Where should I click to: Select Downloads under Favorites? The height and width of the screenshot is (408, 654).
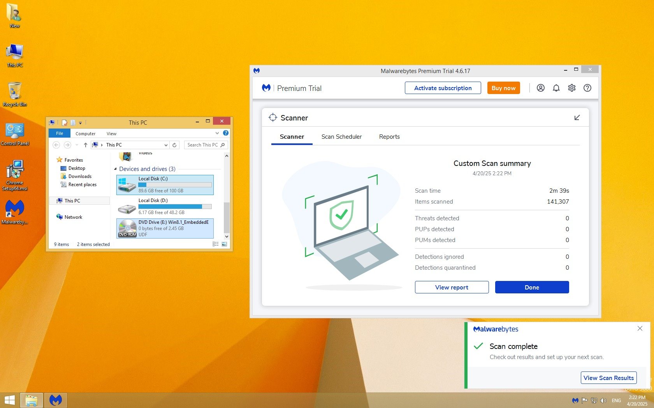[76, 176]
